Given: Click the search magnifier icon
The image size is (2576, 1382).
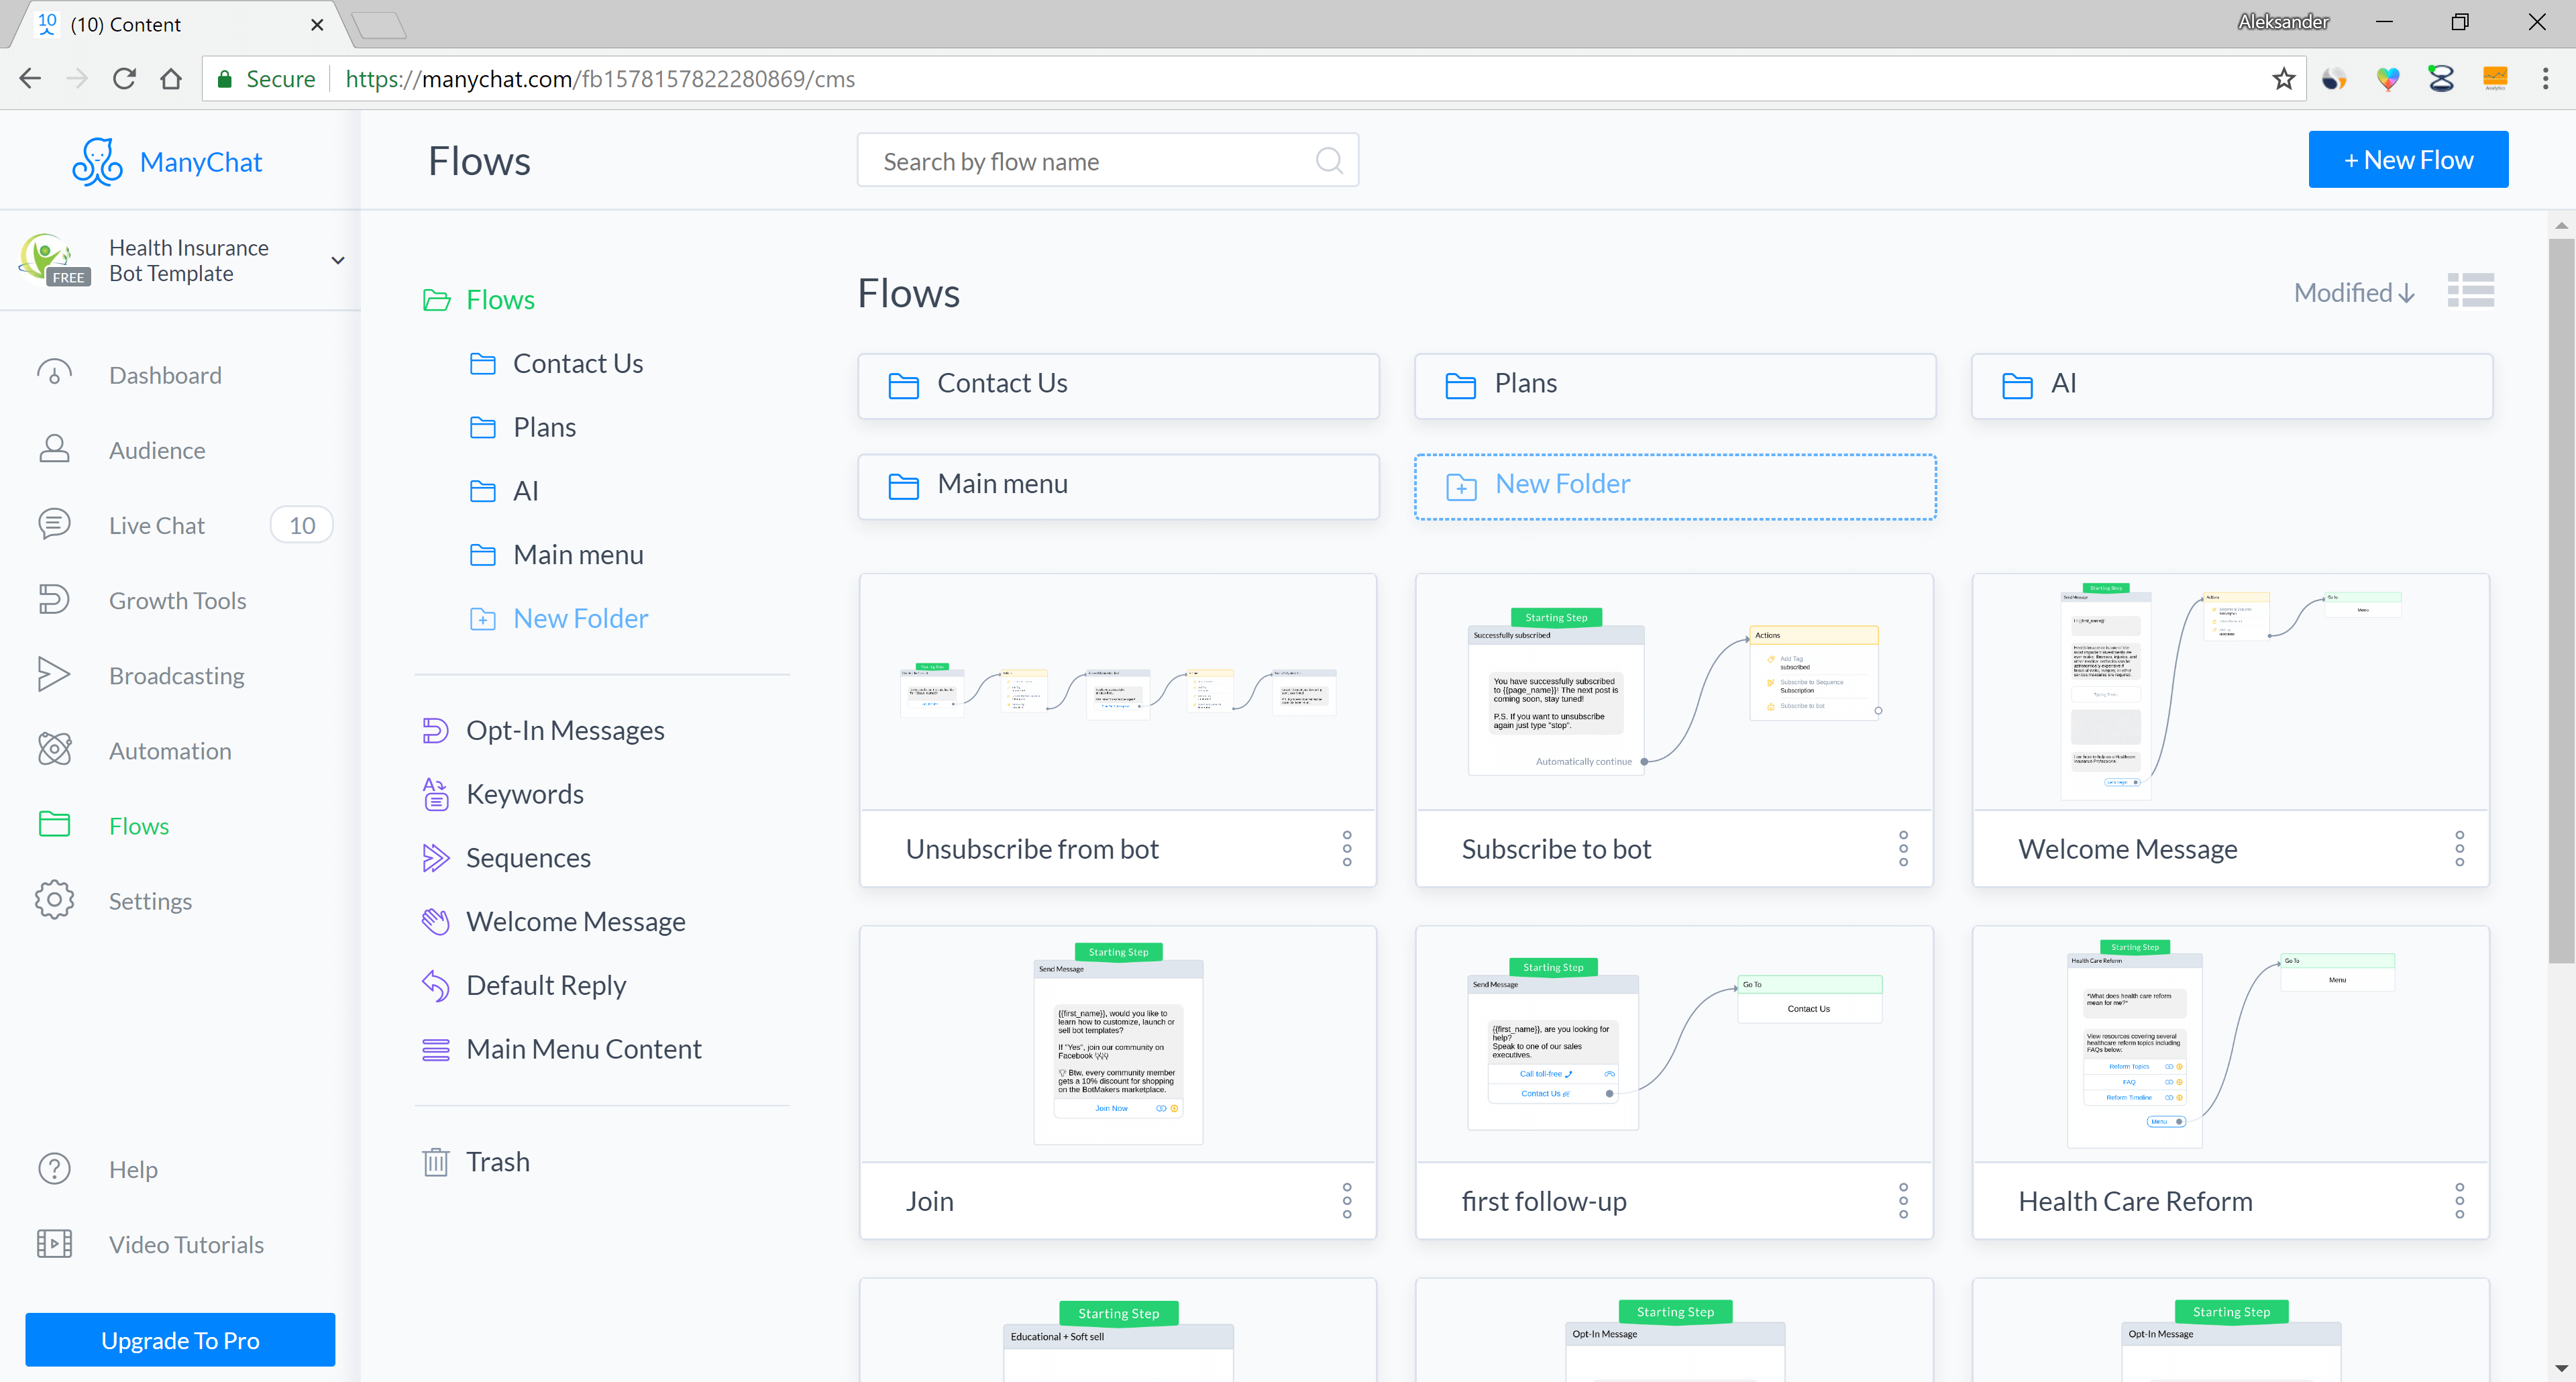Looking at the screenshot, I should click(x=1328, y=160).
